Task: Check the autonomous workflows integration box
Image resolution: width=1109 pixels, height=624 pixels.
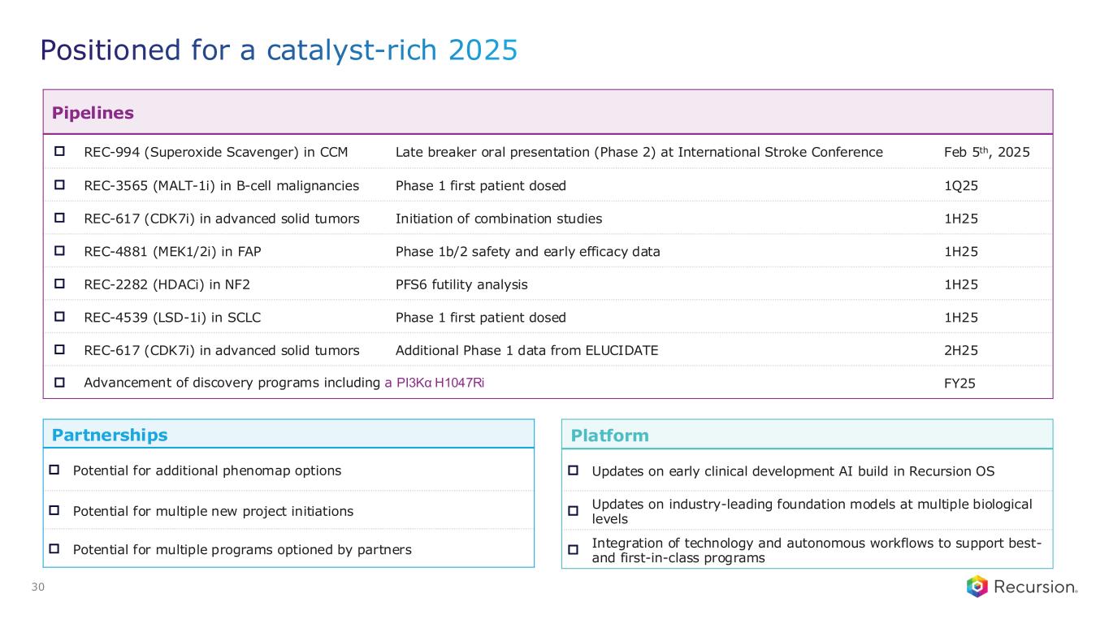Action: click(573, 550)
